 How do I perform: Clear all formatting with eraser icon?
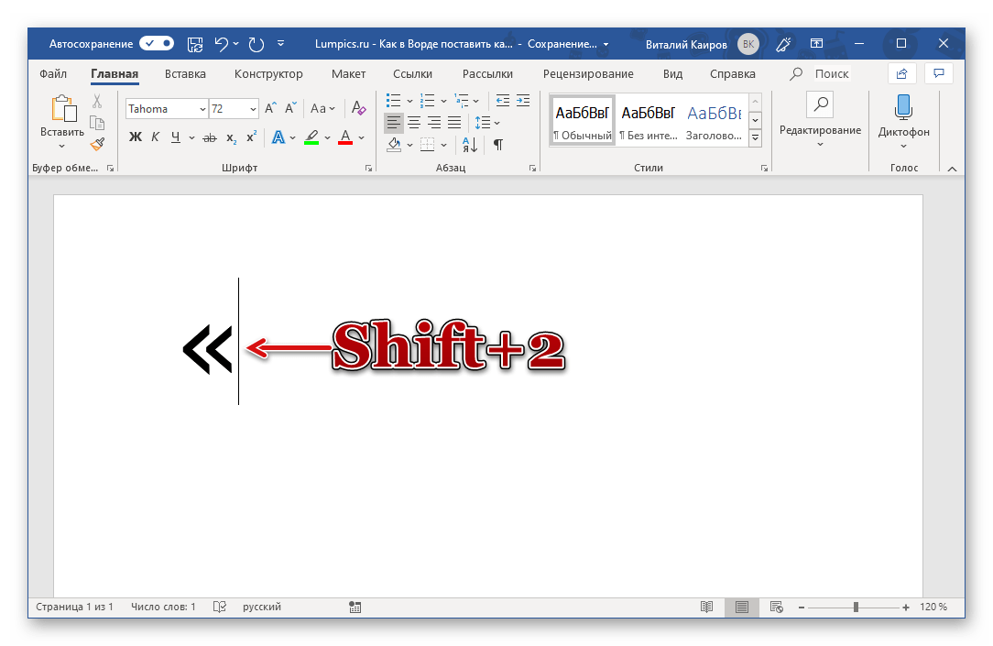coord(359,108)
